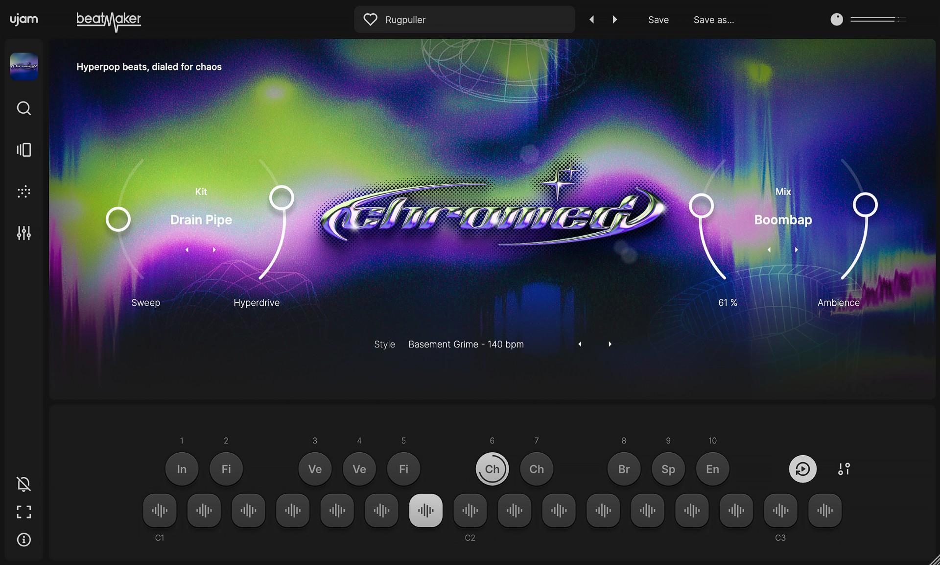
Task: Adjust the volume slider at top right
Action: click(876, 19)
